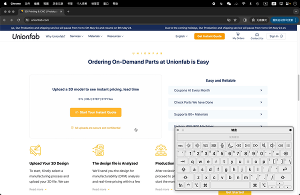Bookmark this page with star icon
The height and width of the screenshot is (195, 300).
pos(235,20)
